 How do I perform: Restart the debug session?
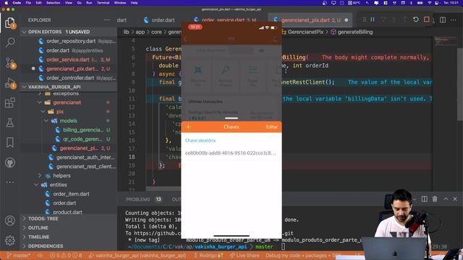pyautogui.click(x=415, y=19)
